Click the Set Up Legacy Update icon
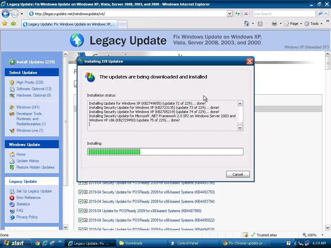This screenshot has height=248, width=331. click(x=12, y=191)
